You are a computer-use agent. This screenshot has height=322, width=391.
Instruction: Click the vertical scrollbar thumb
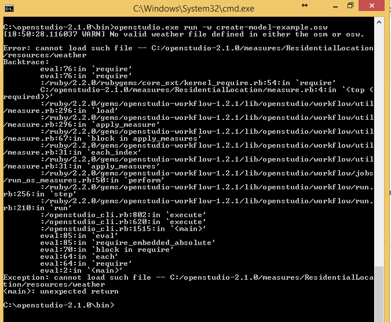(379, 294)
